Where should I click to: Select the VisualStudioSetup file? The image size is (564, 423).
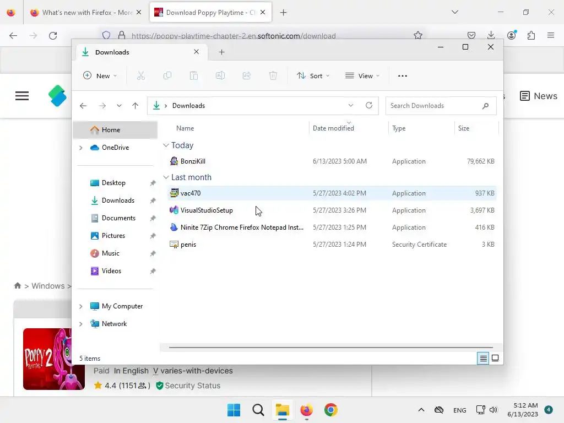332,210
